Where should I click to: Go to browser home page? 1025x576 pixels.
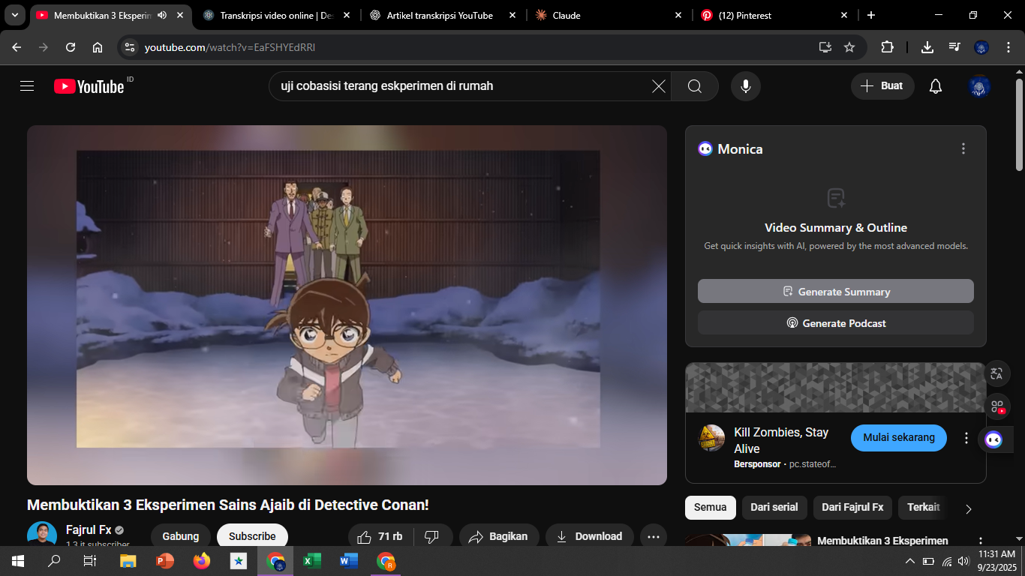pos(98,47)
